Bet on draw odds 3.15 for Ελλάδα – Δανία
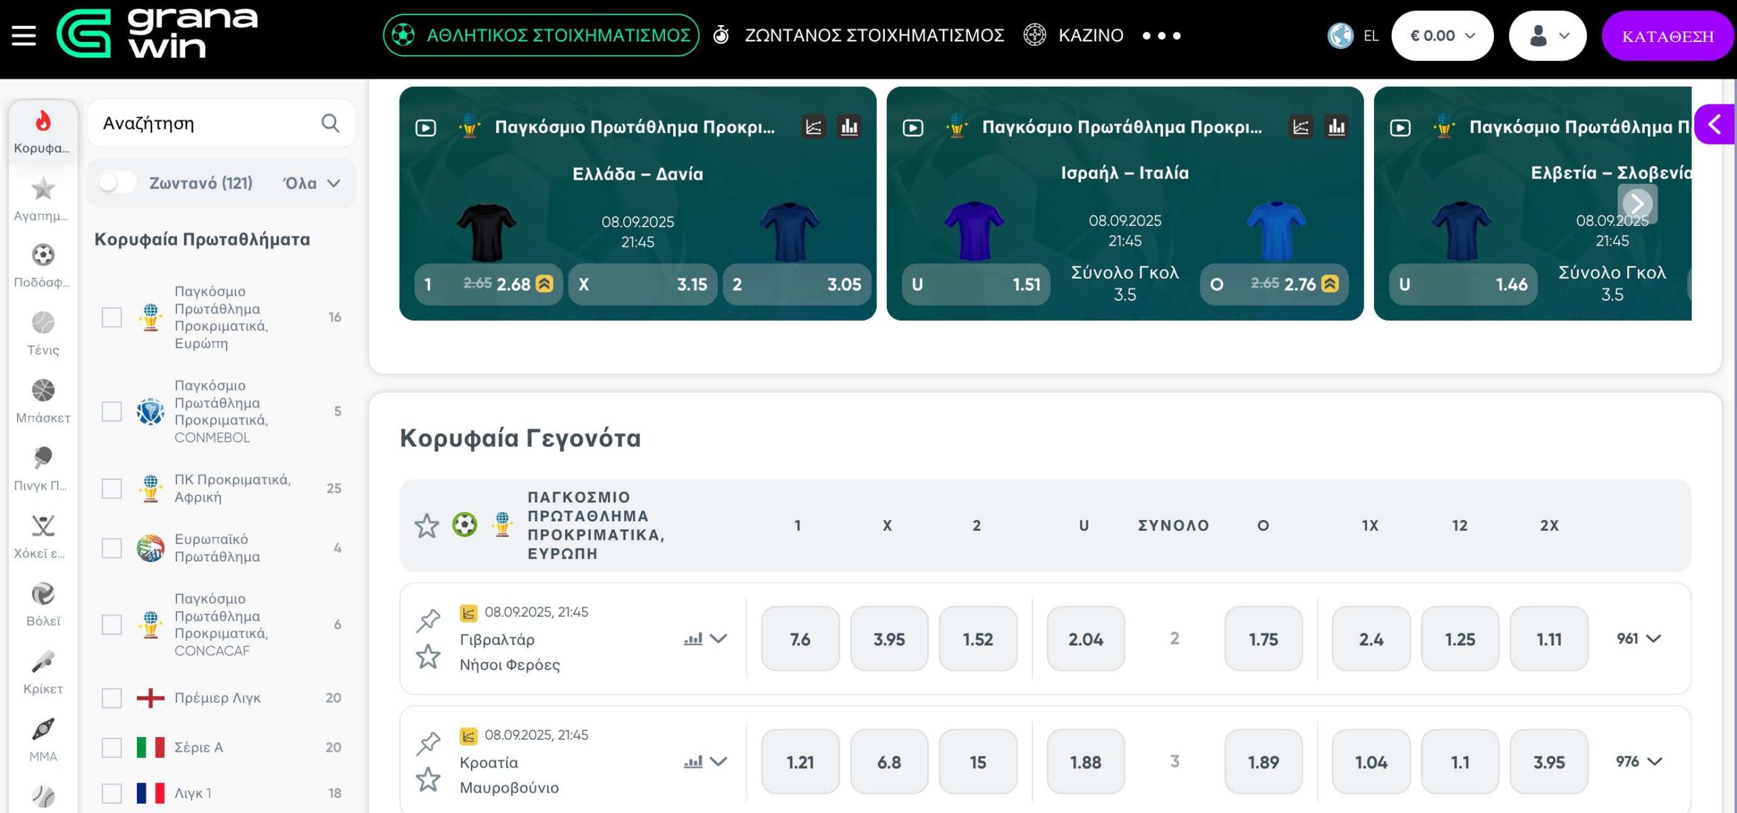The width and height of the screenshot is (1737, 813). (642, 284)
